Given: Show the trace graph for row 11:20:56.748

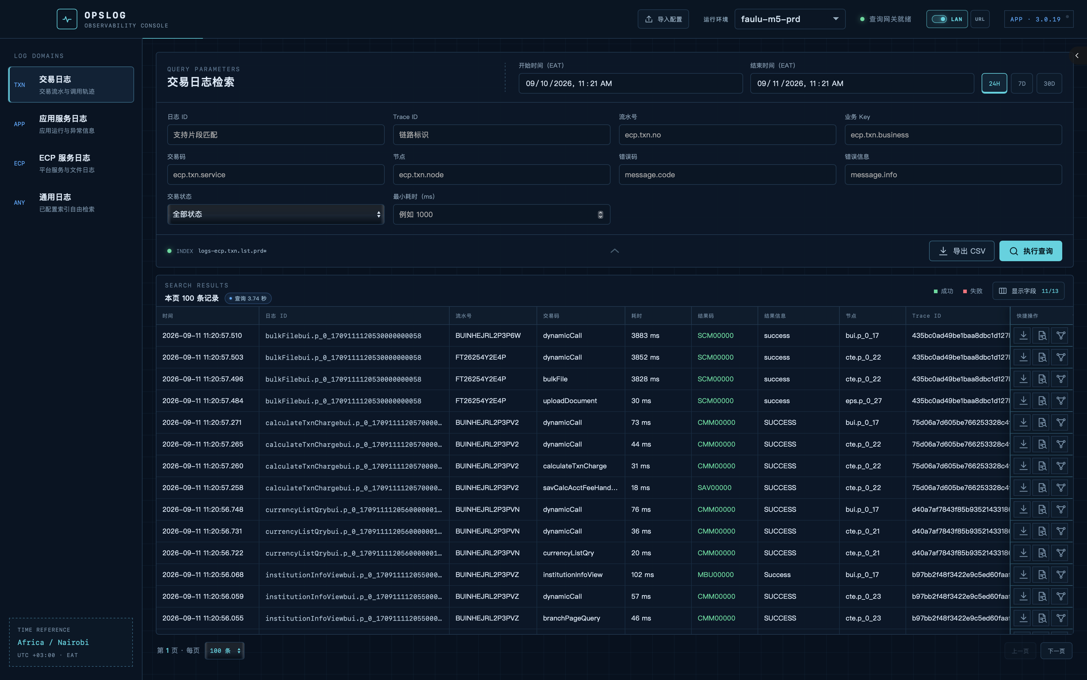Looking at the screenshot, I should point(1060,510).
